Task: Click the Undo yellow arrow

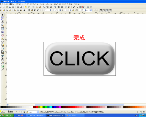Action: coord(26,7)
